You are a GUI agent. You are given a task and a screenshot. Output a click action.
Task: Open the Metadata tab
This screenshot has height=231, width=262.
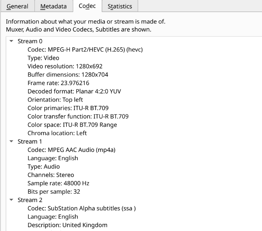(54, 6)
